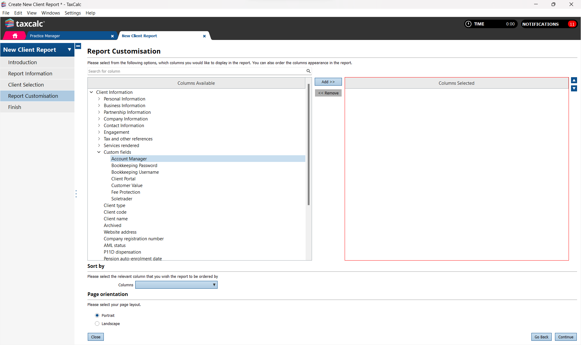Image resolution: width=581 pixels, height=345 pixels.
Task: Click the search magnifier icon
Action: (x=308, y=71)
